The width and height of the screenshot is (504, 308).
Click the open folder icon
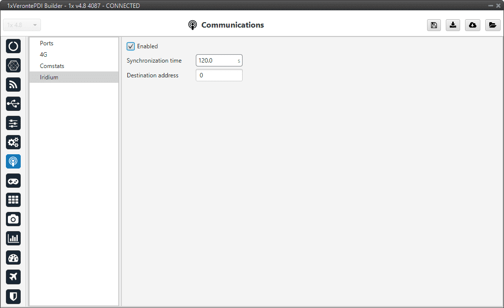pos(492,26)
